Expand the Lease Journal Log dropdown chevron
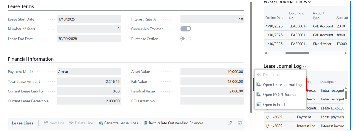Viewport: 353px width, 132px height. [305, 66]
